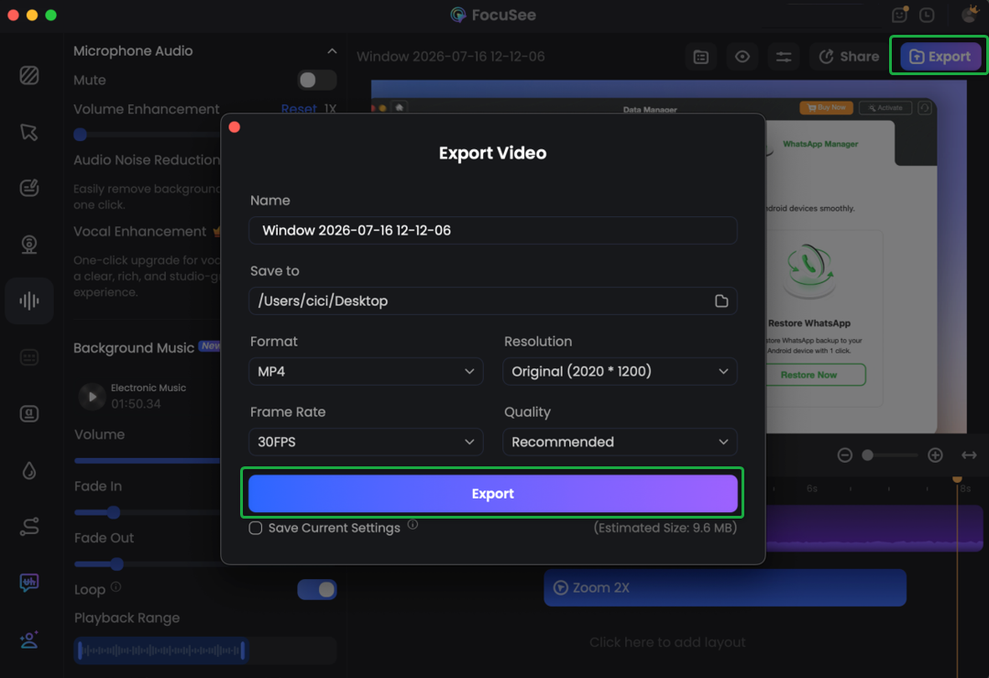989x678 pixels.
Task: Click 'Click here to add layout' track
Action: (x=667, y=642)
